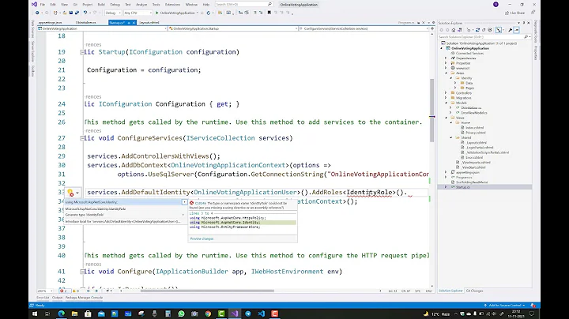Open Telegram from the taskbar
Image resolution: width=569 pixels, height=319 pixels.
coord(248,313)
